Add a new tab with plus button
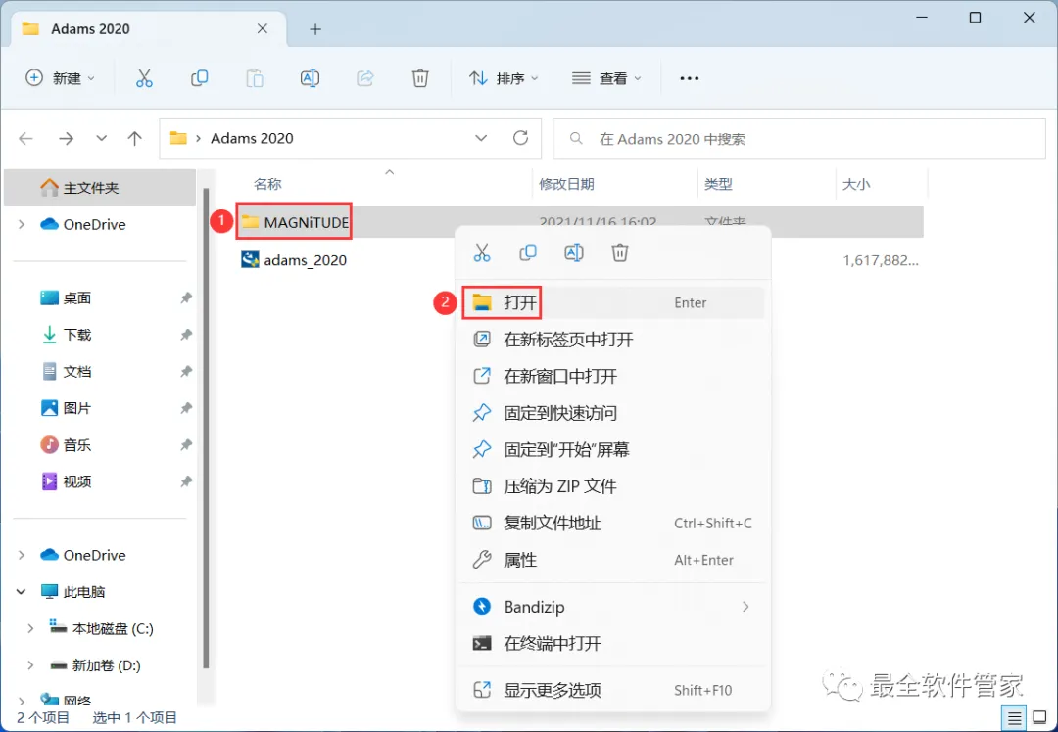This screenshot has height=732, width=1058. point(315,29)
